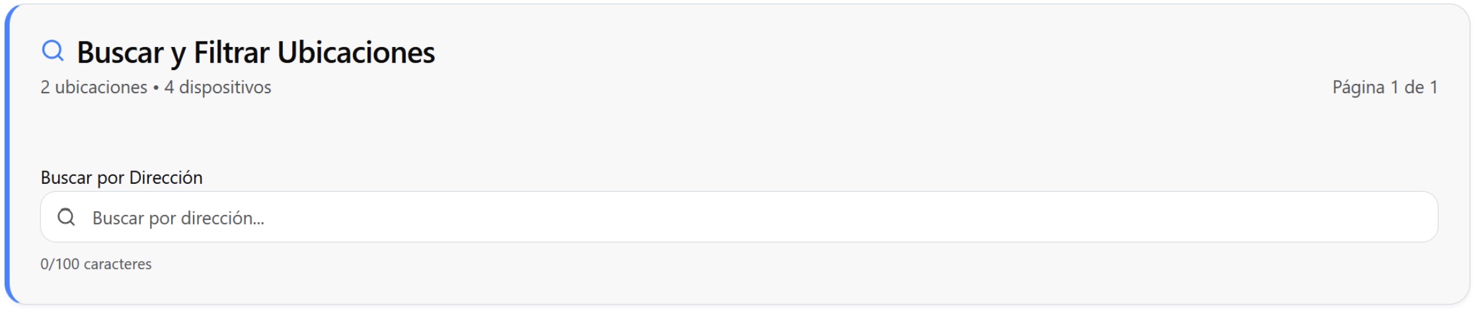Click the word 'Buscar' in the title
Image resolution: width=1475 pixels, height=312 pixels.
(x=120, y=53)
